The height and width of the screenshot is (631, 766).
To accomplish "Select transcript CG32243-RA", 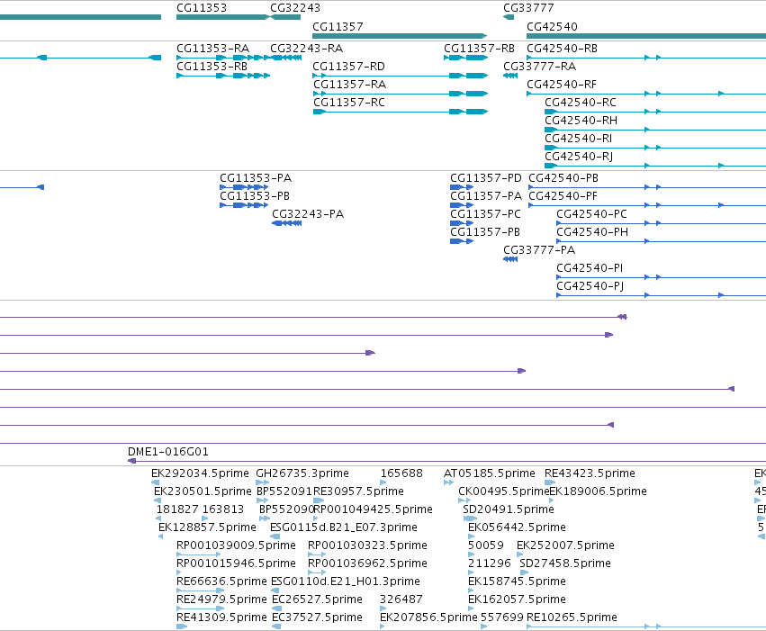I will point(307,49).
